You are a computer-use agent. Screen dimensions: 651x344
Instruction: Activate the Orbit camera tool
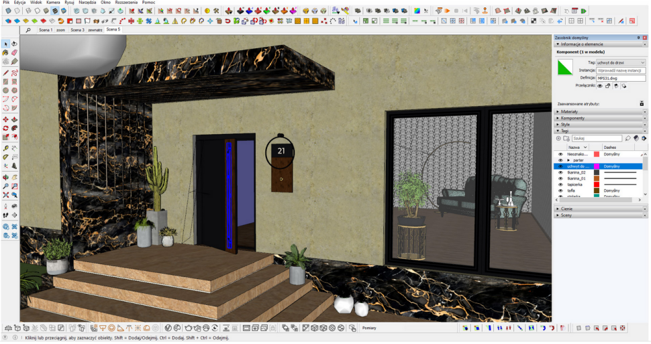tap(6, 176)
